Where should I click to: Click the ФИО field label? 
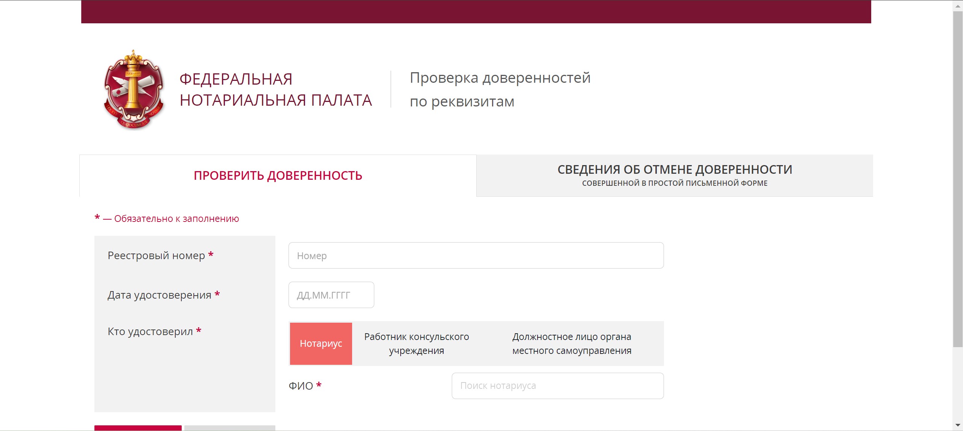301,386
